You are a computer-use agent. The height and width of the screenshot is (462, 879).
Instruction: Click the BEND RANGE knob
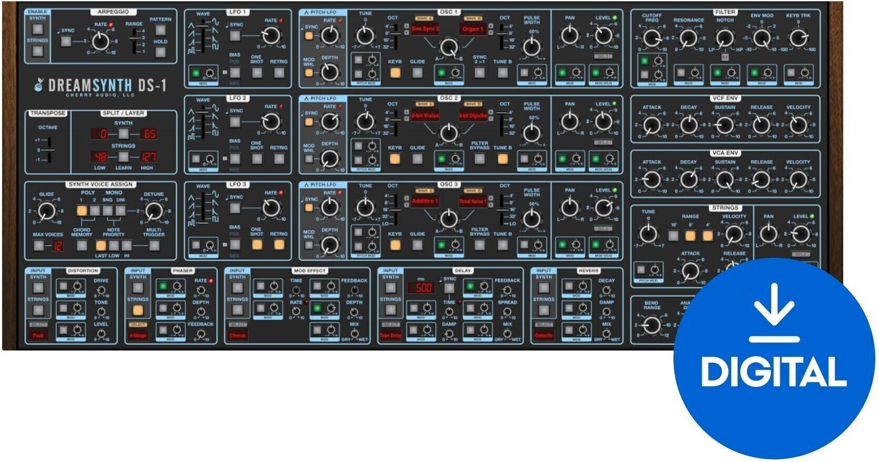click(x=651, y=325)
